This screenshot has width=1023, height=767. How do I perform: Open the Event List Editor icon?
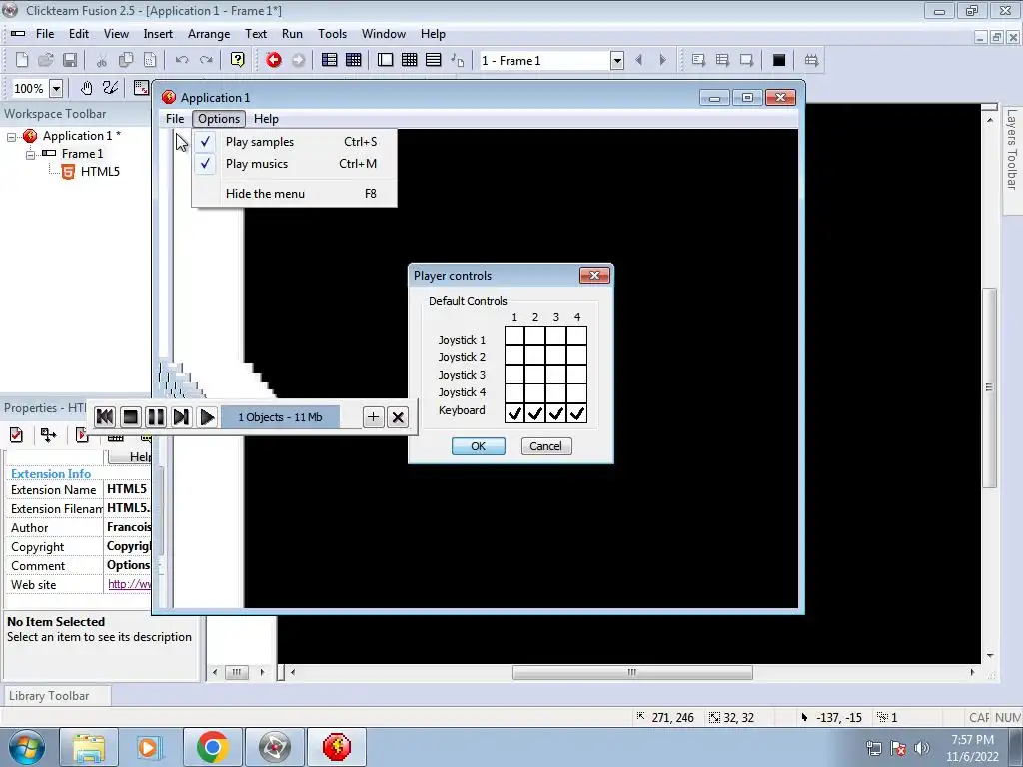[353, 60]
